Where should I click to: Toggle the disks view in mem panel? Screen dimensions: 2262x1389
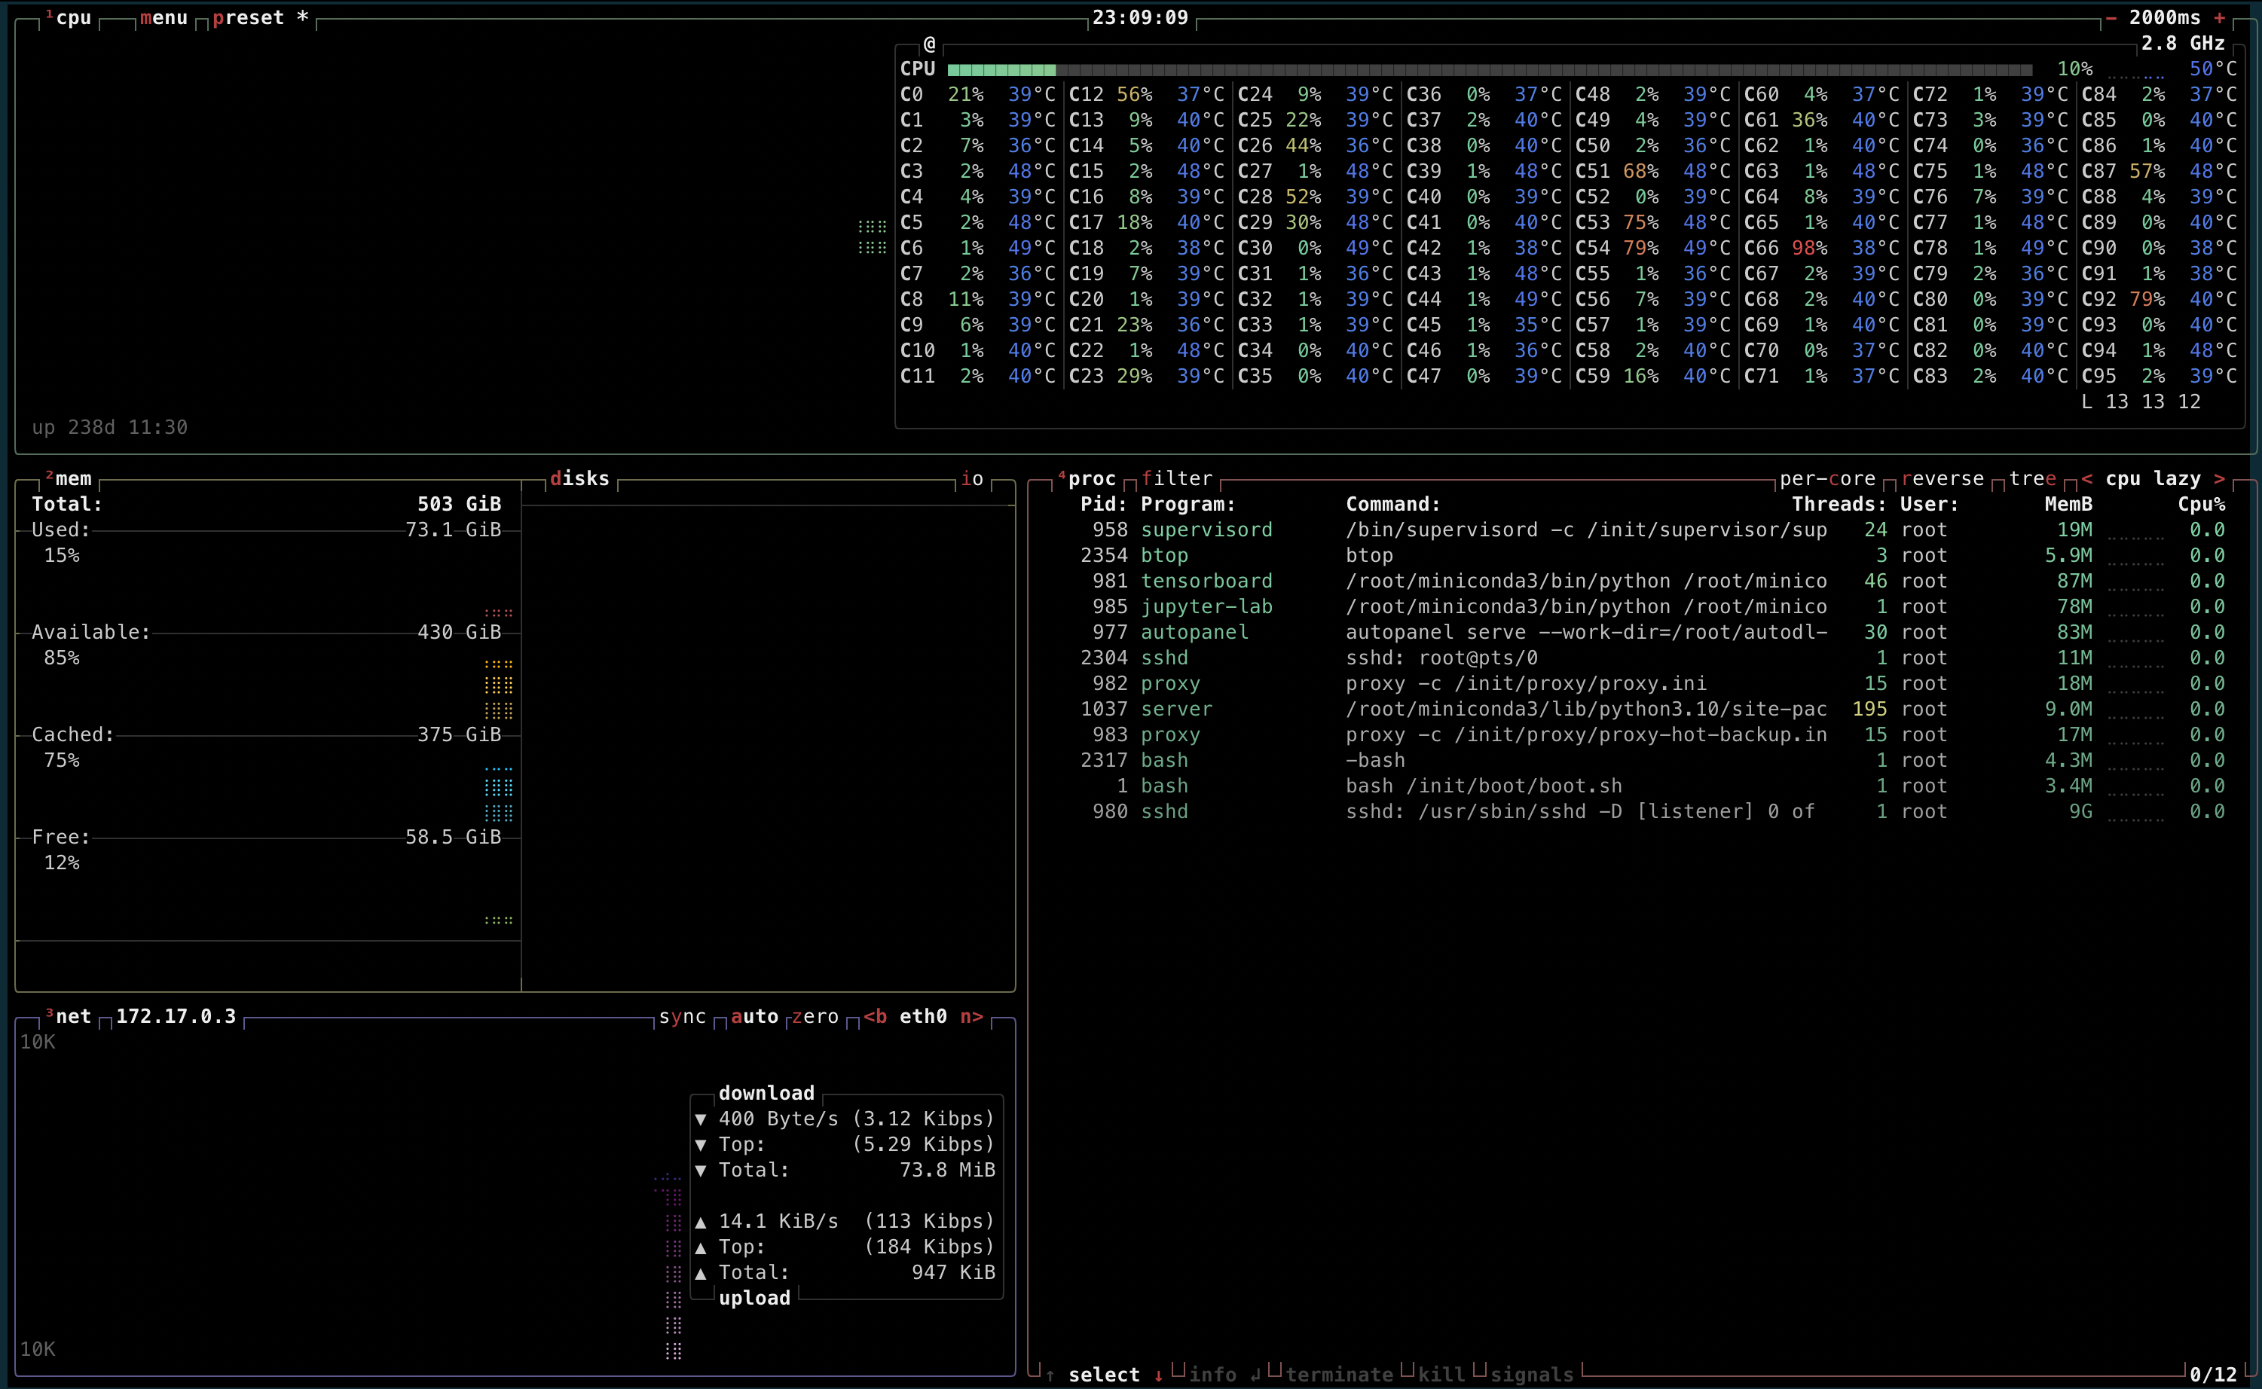click(579, 478)
